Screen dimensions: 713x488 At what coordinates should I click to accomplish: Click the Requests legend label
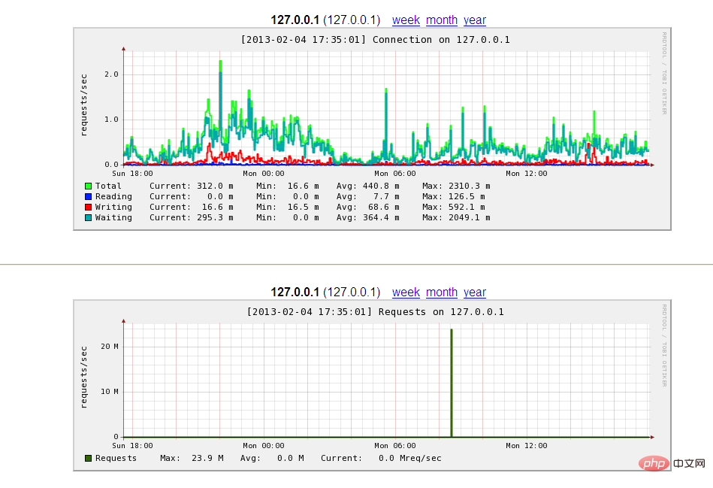pyautogui.click(x=116, y=459)
